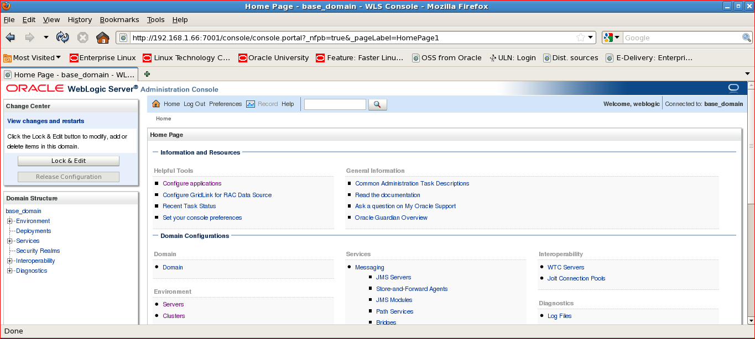755x339 pixels.
Task: Open the Linux Technology C... bookmark
Action: 186,57
